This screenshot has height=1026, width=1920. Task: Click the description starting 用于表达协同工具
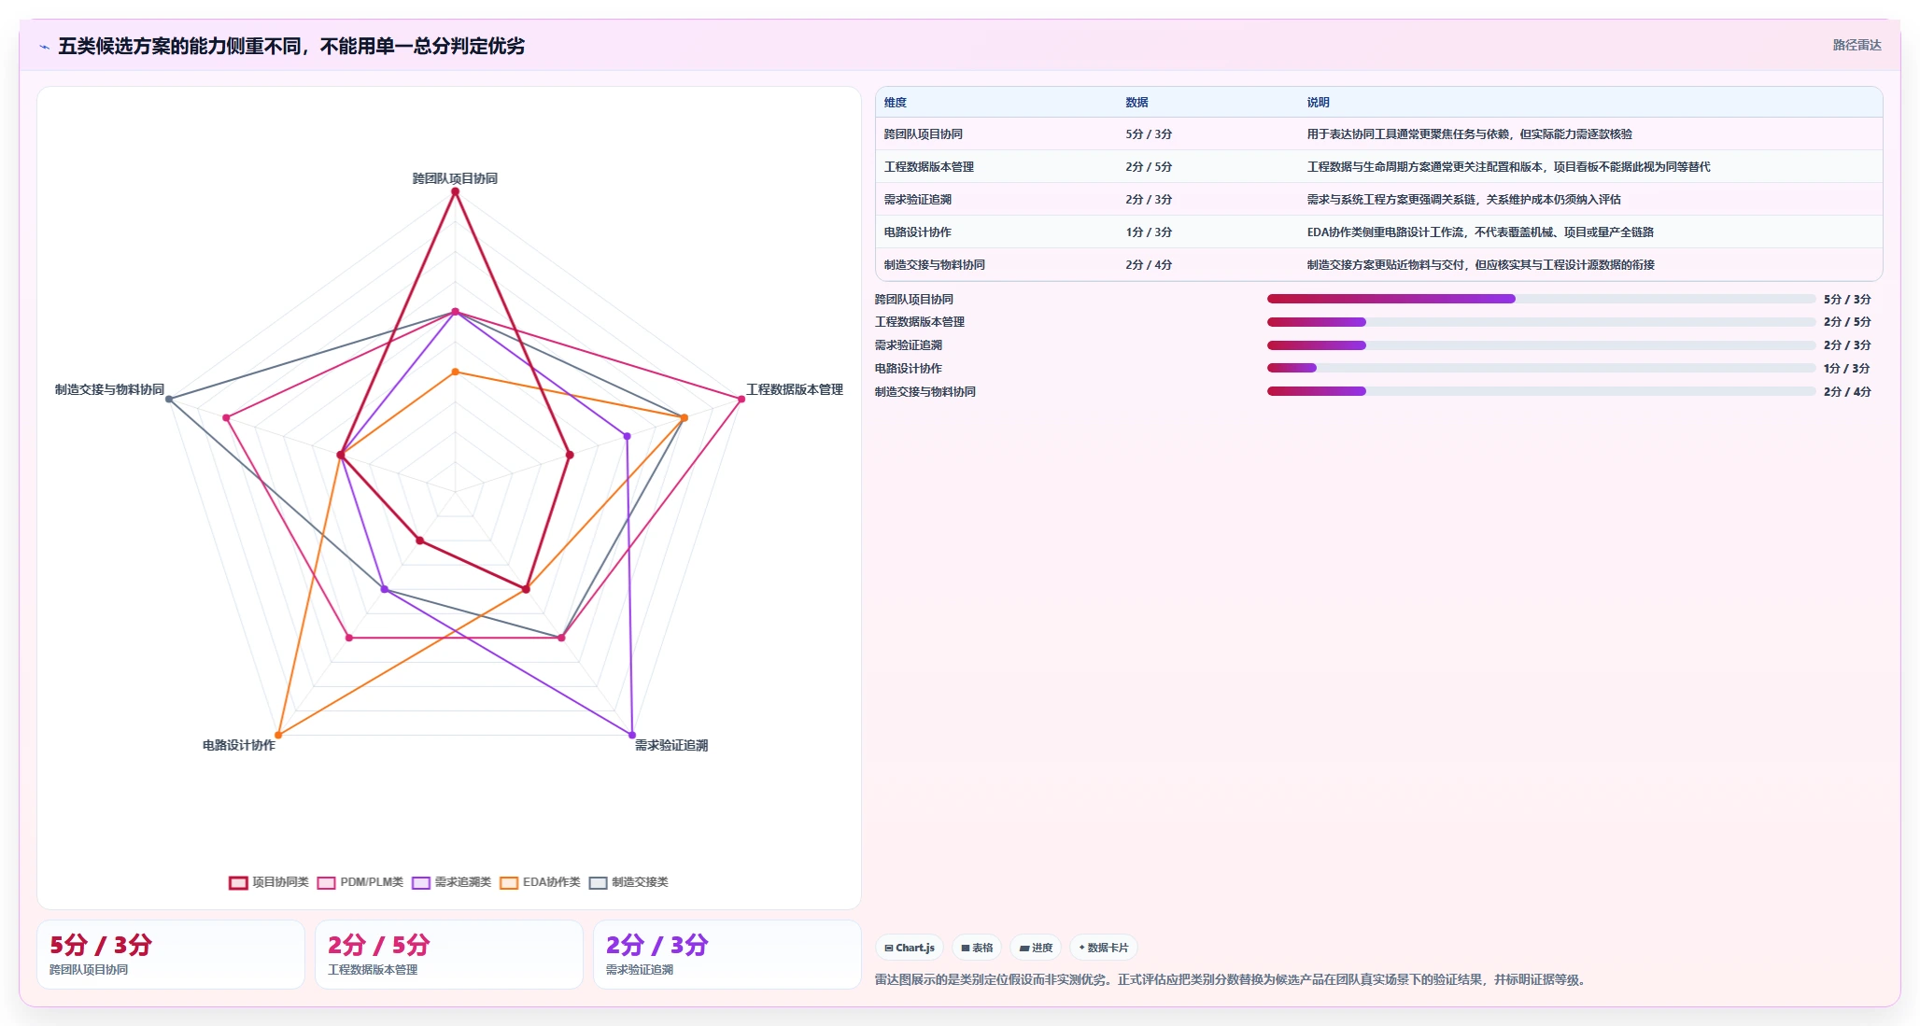point(1469,134)
